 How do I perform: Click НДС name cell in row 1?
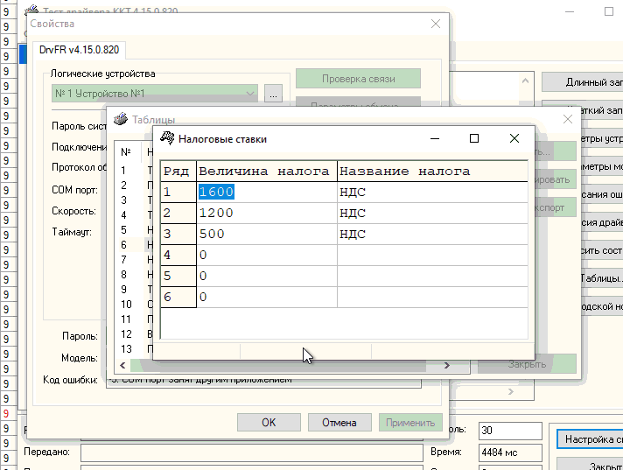click(432, 193)
